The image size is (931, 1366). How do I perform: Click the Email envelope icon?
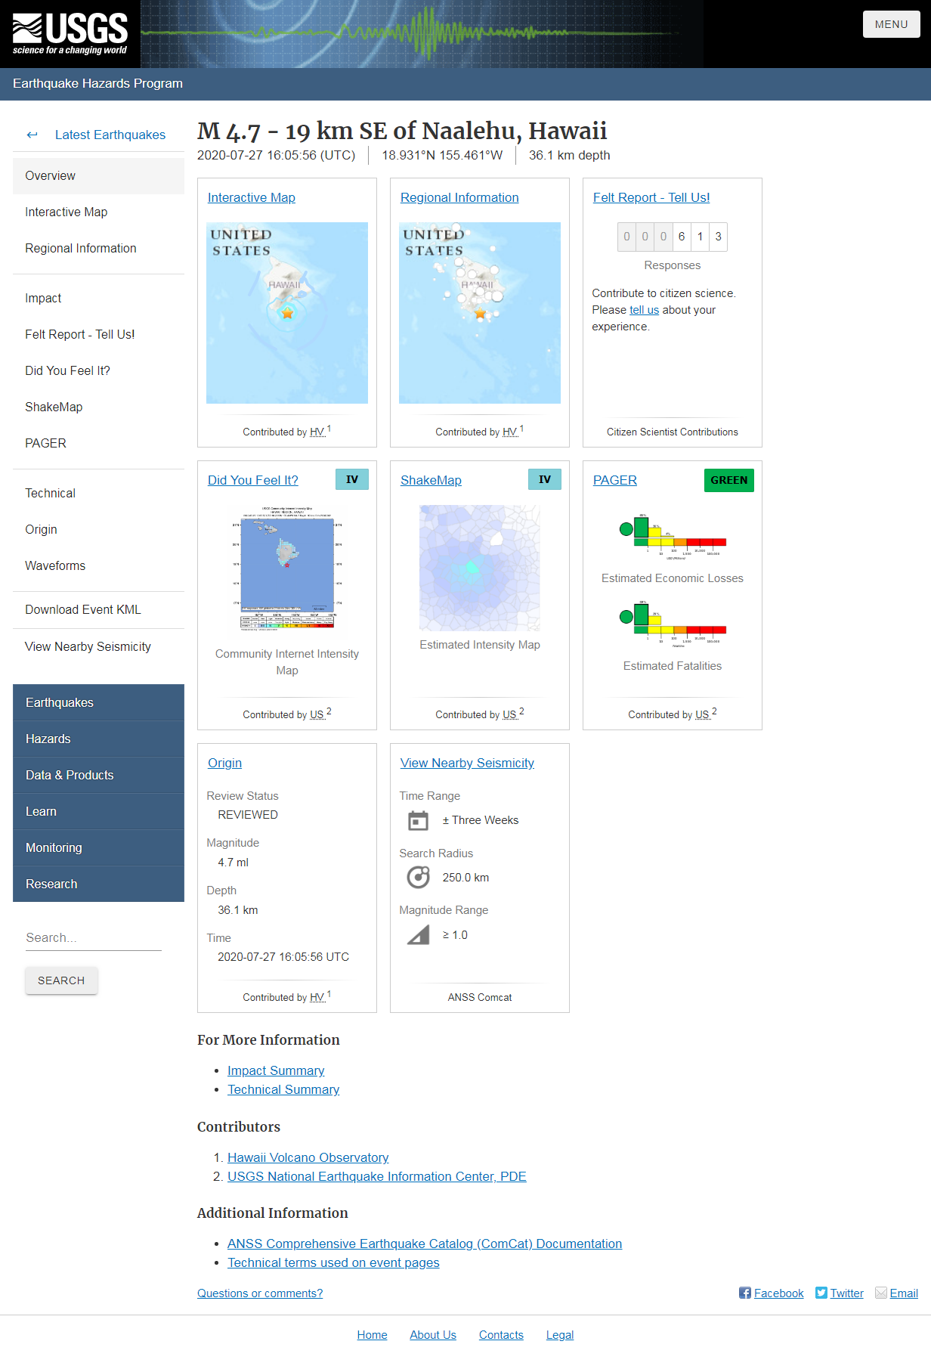pos(881,1293)
